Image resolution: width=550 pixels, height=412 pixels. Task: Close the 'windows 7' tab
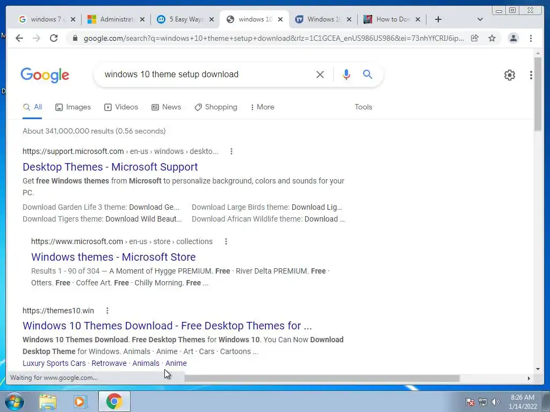[73, 20]
